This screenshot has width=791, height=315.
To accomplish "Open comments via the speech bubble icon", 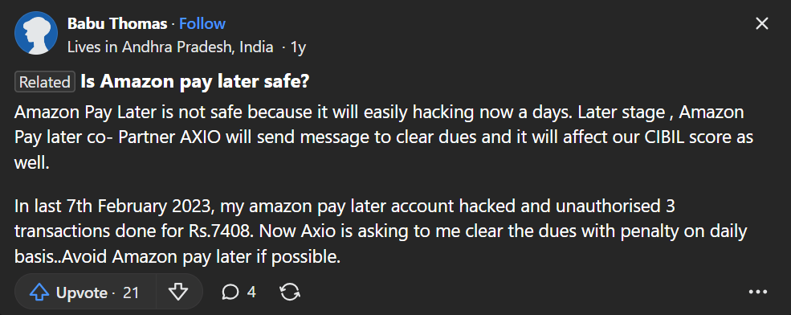I will pos(231,292).
